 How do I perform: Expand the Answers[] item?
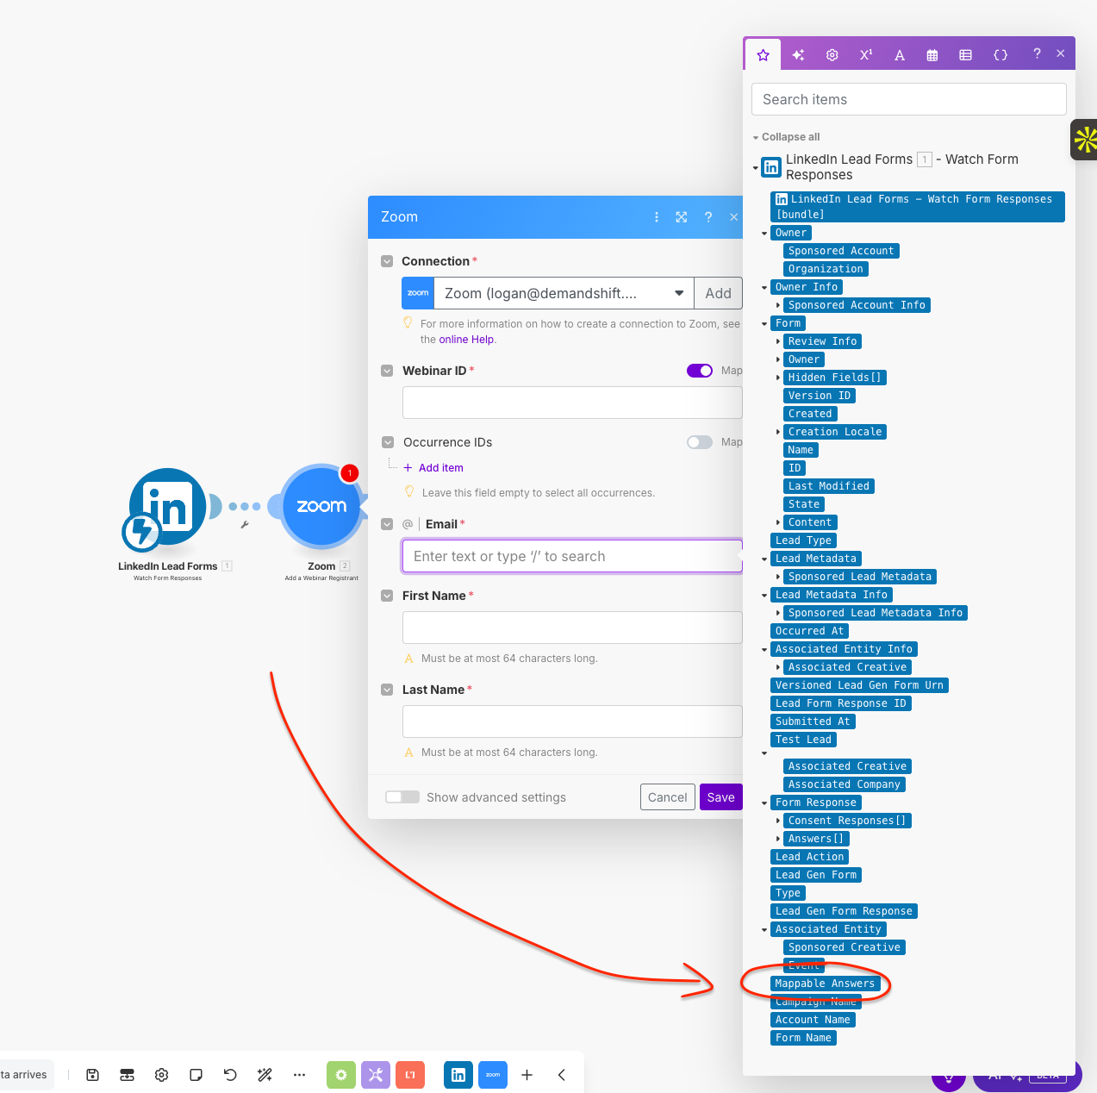778,839
